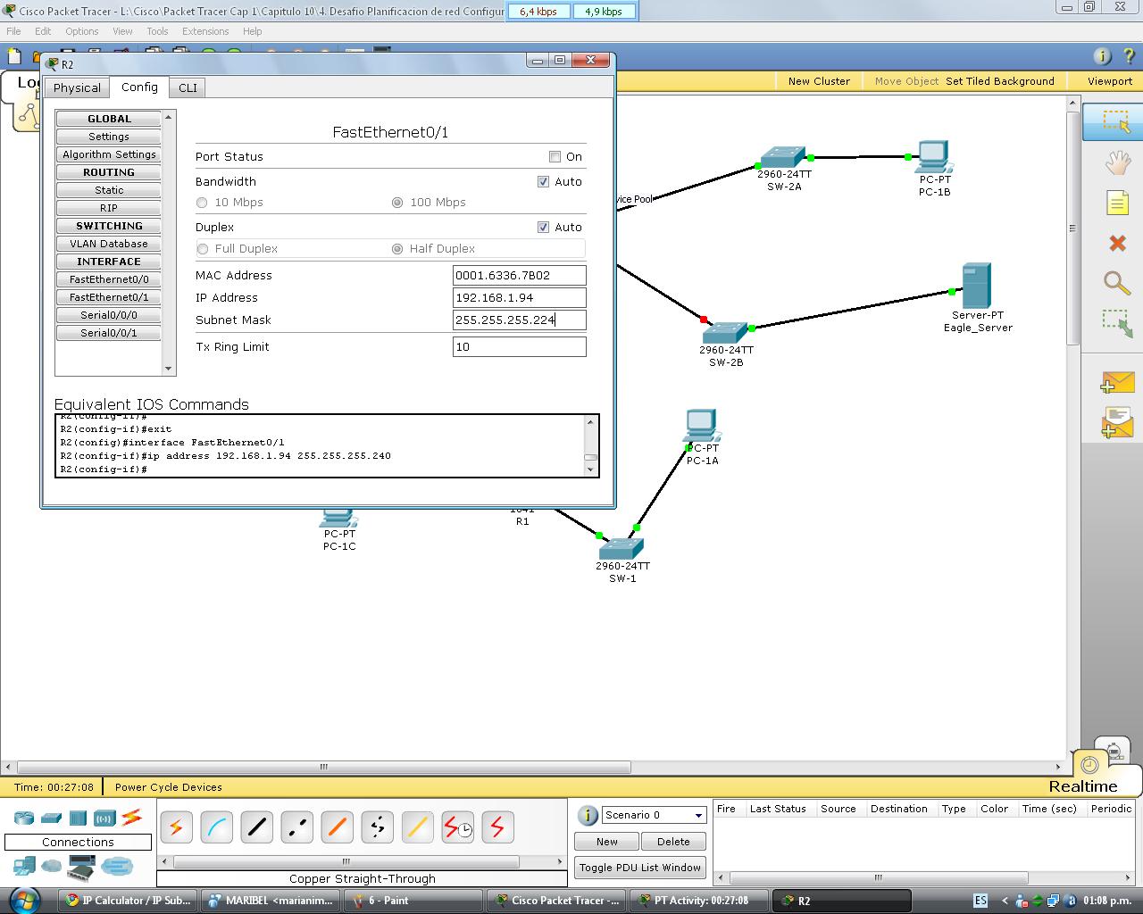Viewport: 1143px width, 914px height.
Task: Open the RIP routing settings
Action: 109,208
